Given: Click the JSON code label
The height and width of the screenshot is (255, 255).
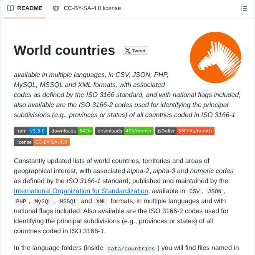Looking at the screenshot, I should click(215, 191).
